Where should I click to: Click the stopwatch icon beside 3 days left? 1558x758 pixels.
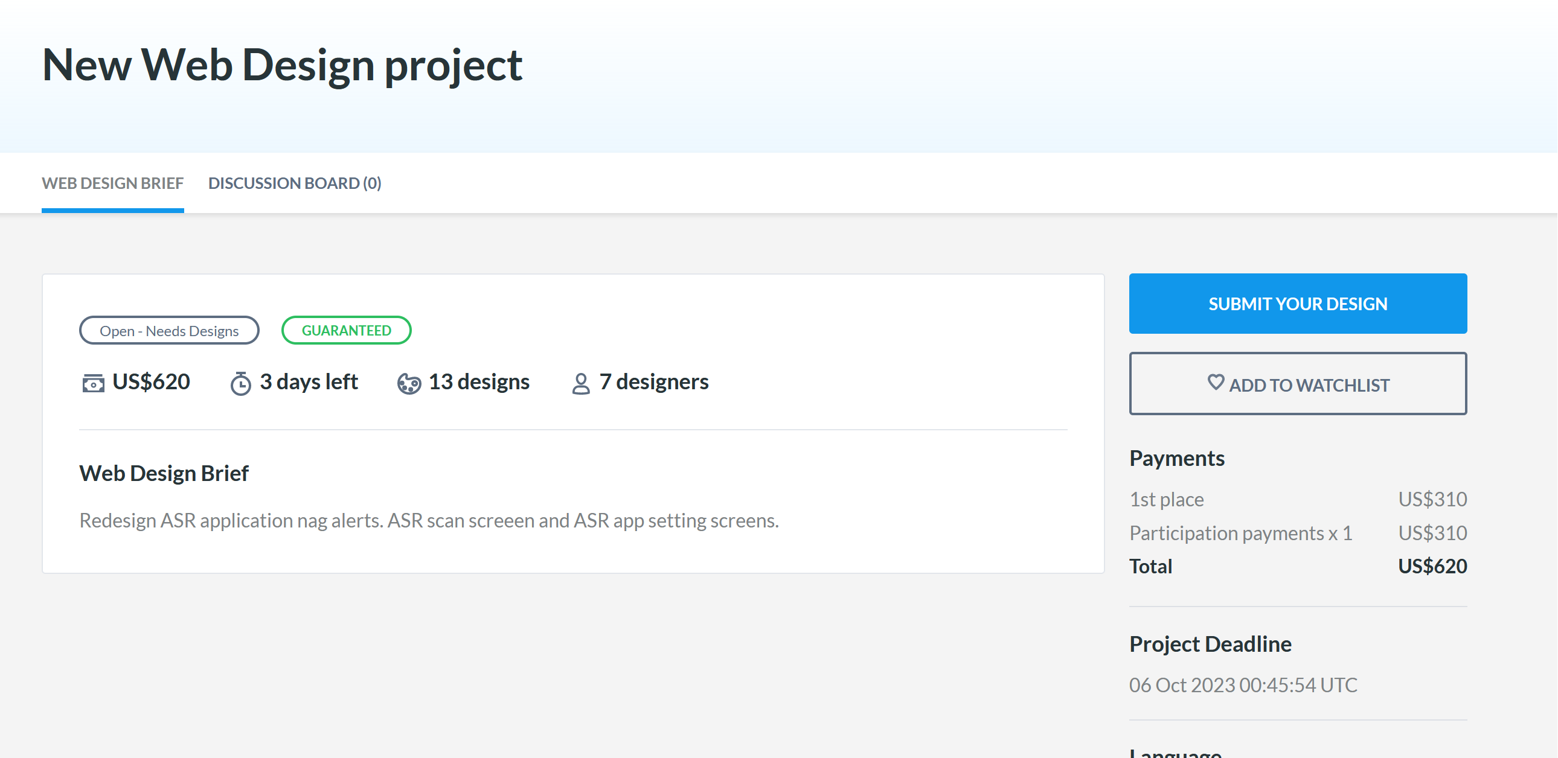[241, 384]
